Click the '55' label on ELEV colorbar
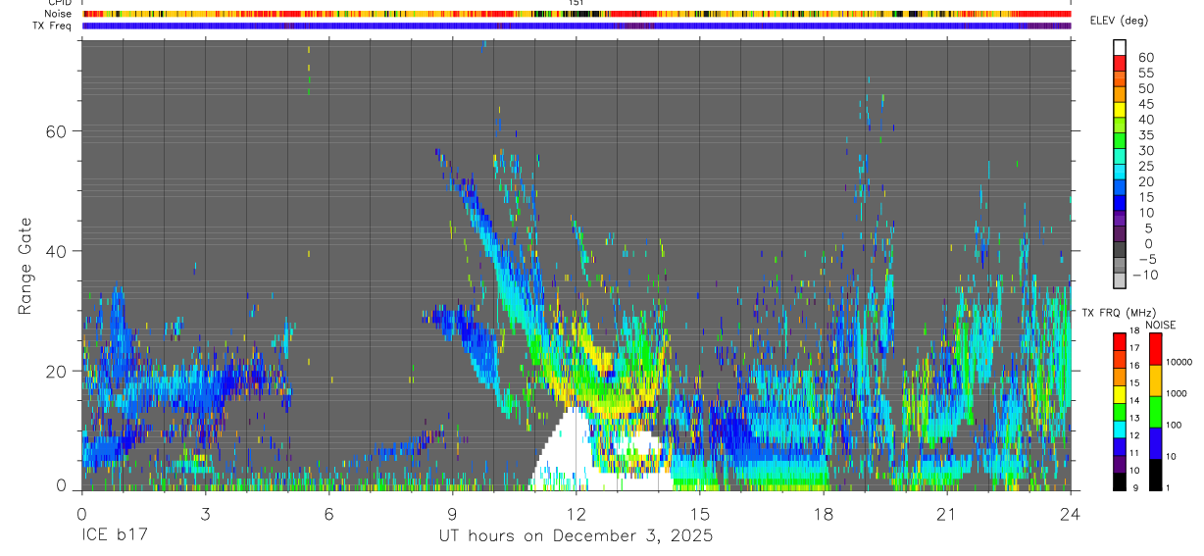 (x=1145, y=74)
